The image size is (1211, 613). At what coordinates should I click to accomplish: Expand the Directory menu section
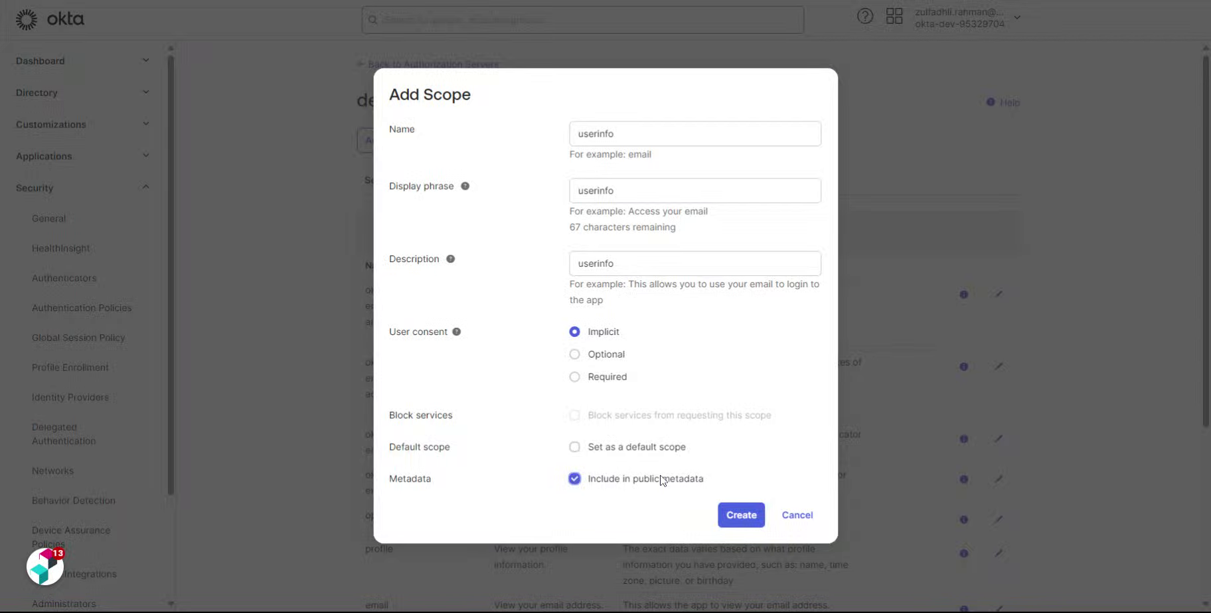pyautogui.click(x=81, y=92)
